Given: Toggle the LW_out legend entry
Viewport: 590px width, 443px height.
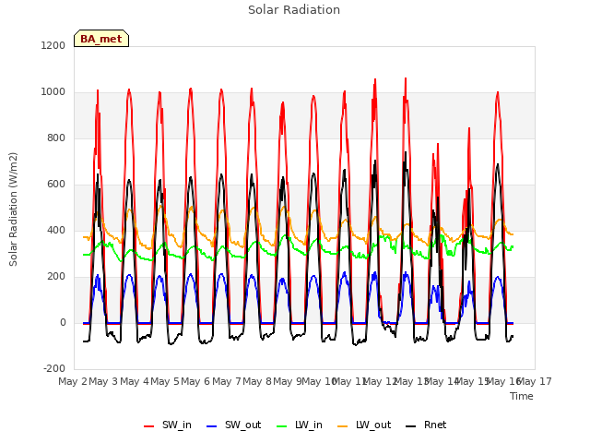Looking at the screenshot, I should click(x=364, y=425).
